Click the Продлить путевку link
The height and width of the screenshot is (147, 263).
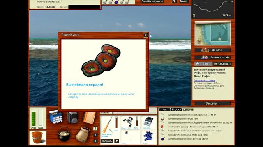204,80
